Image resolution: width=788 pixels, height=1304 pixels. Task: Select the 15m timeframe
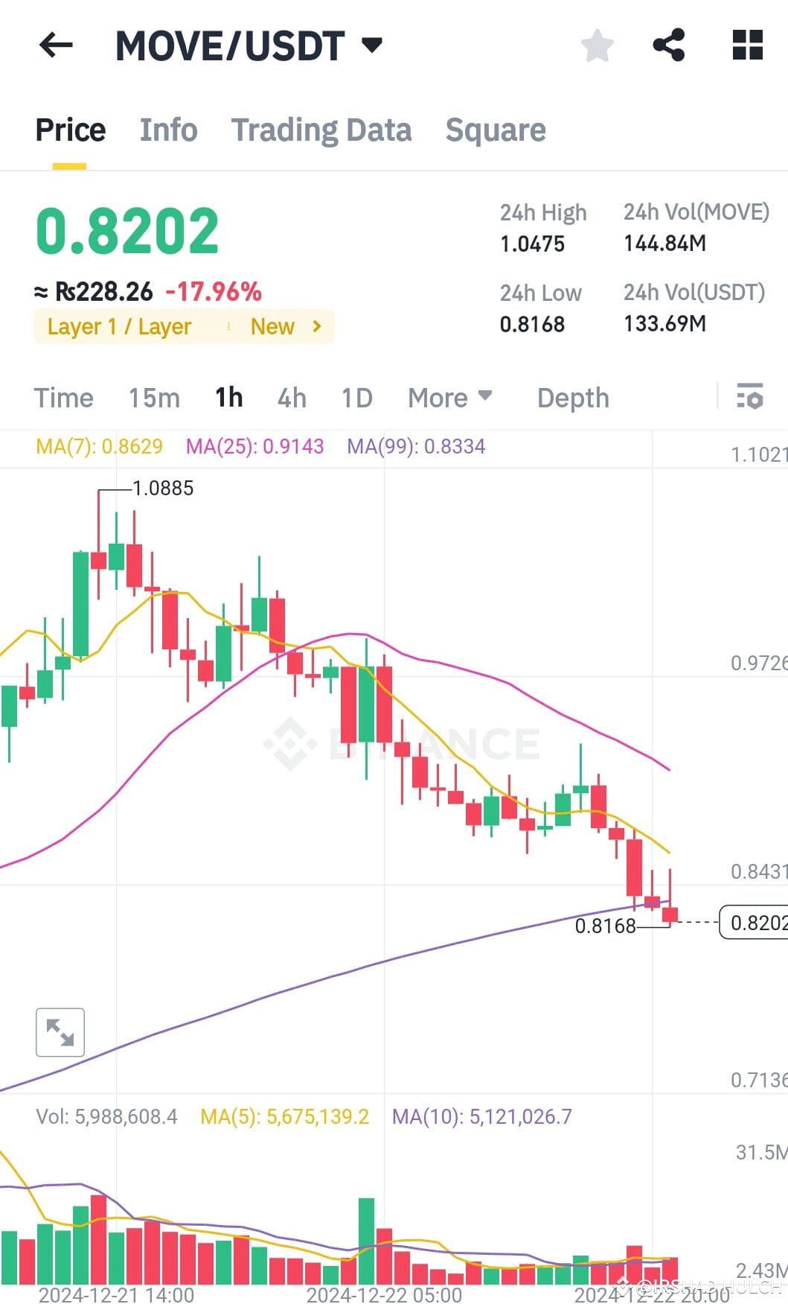153,398
